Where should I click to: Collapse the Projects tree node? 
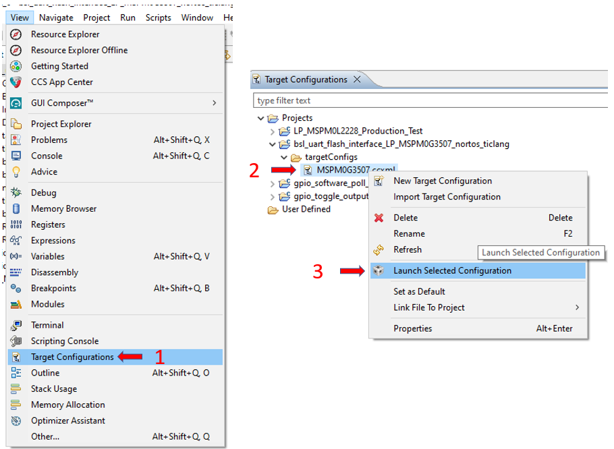point(261,119)
